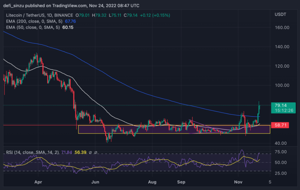Viewport: 300px width, 190px height.
Task: Click the 140.00 price axis label
Action: point(282,47)
